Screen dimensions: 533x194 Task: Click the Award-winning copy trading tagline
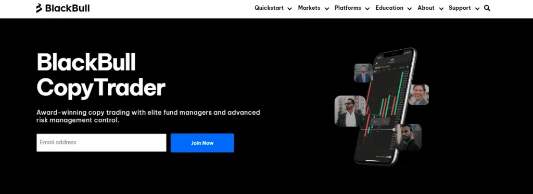[x=148, y=116]
